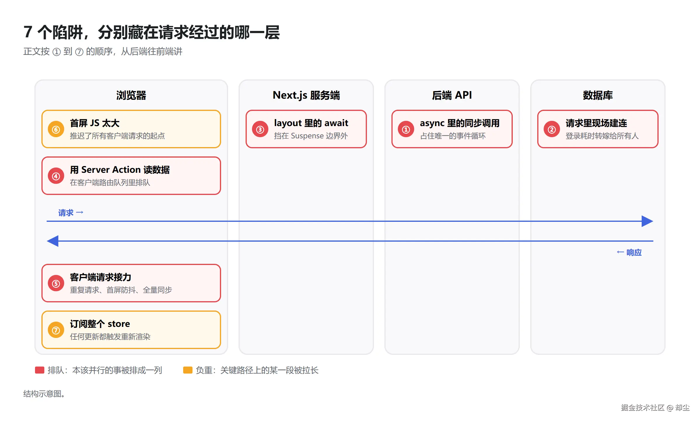Screen dimensions: 700x422
Task: Click subtitle 任何更新都触发重新渲染
Action: pyautogui.click(x=110, y=337)
